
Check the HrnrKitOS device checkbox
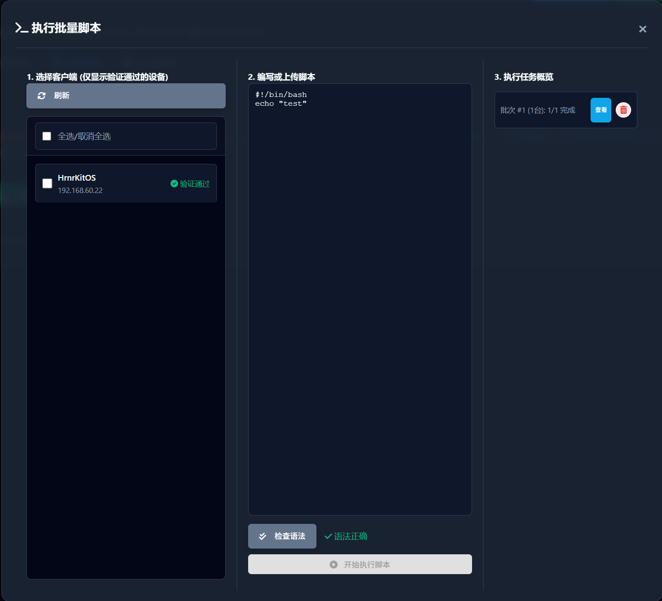[x=47, y=183]
